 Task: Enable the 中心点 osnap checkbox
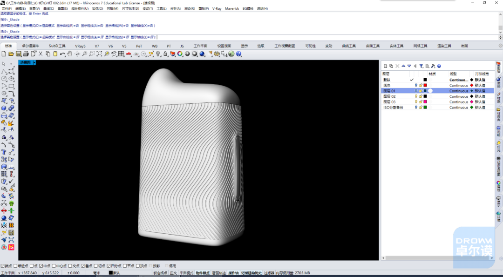tap(54, 266)
